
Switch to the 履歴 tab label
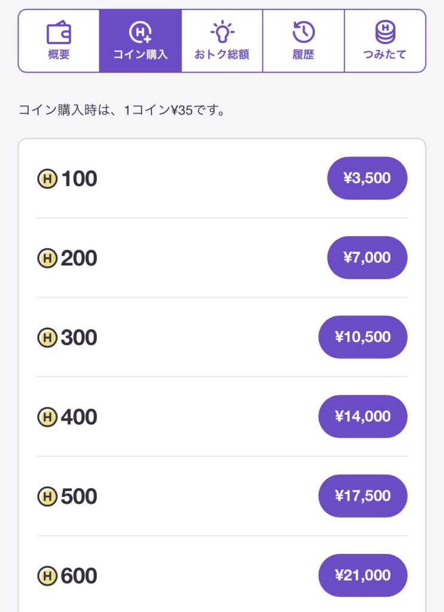click(x=303, y=55)
